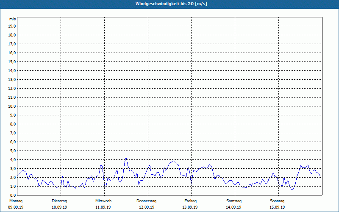Image resolution: width=339 pixels, height=212 pixels.
Task: Click the 7,0 y-axis value
Action: (x=13, y=133)
